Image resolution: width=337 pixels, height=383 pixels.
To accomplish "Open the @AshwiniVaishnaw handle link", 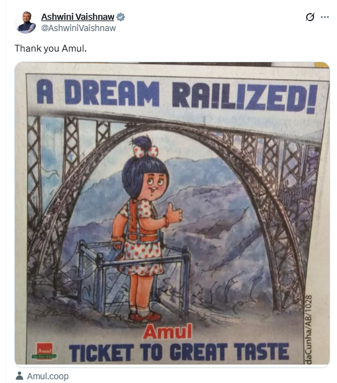I will [x=79, y=28].
